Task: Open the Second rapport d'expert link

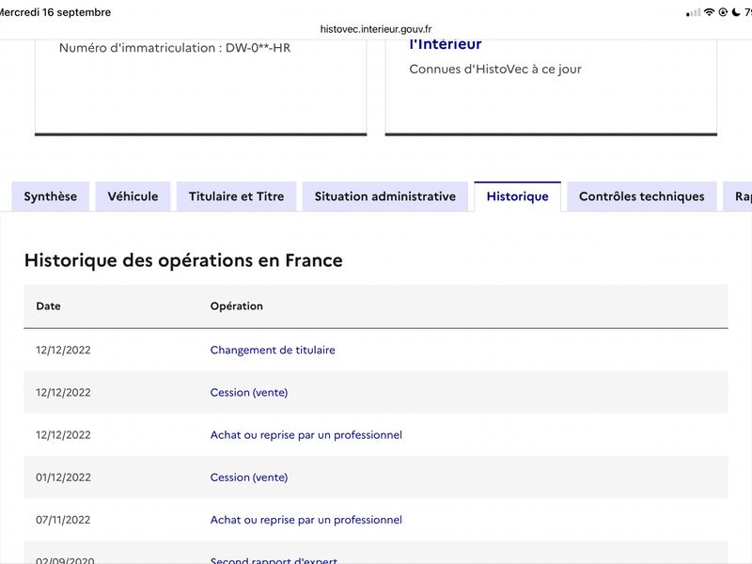Action: click(x=274, y=560)
